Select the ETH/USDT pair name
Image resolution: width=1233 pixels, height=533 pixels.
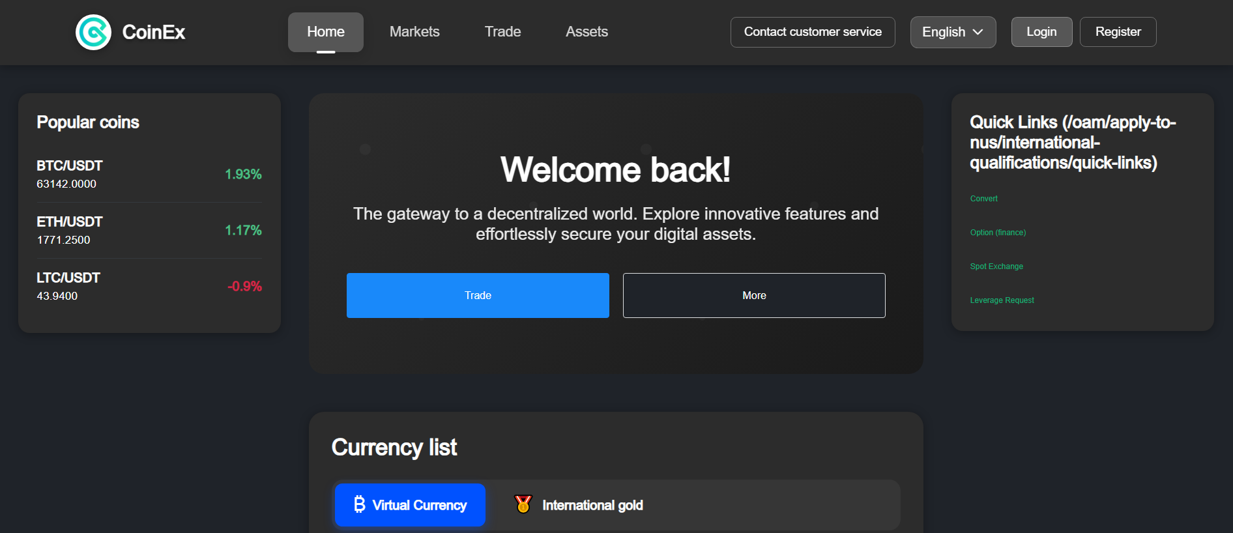(x=70, y=222)
